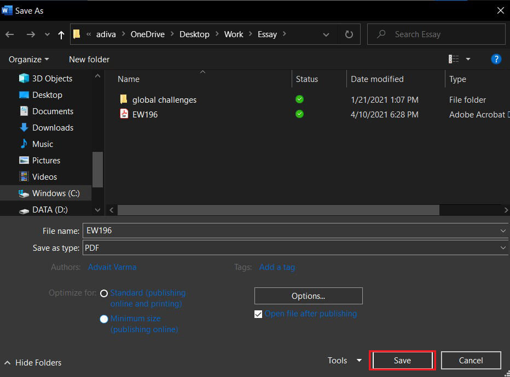The image size is (510, 377).
Task: Open help using the question mark icon
Action: click(x=496, y=59)
